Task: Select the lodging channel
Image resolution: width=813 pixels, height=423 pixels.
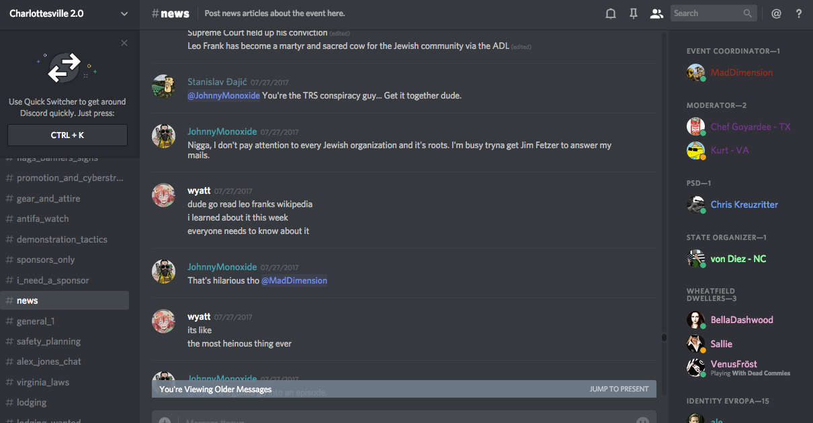Action: pyautogui.click(x=32, y=402)
